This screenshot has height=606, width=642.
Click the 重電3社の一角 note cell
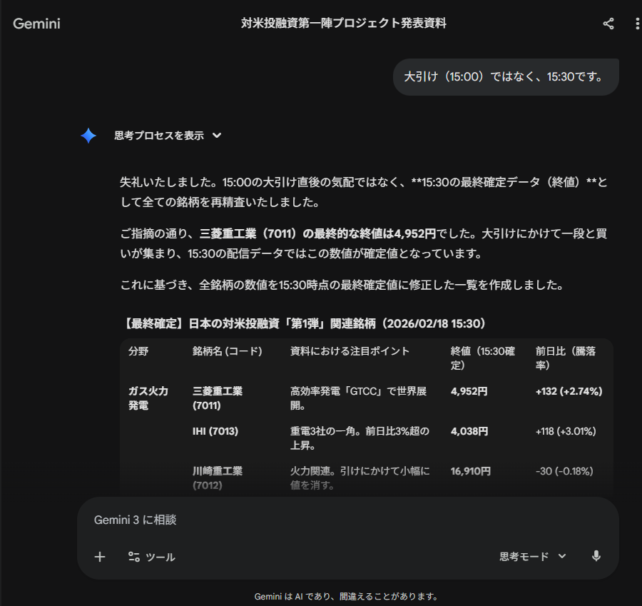pyautogui.click(x=360, y=438)
